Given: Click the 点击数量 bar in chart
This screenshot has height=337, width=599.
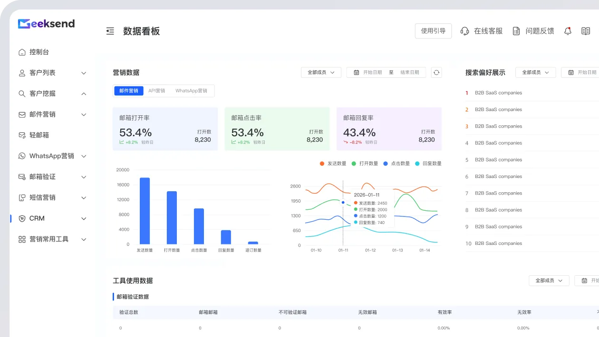Looking at the screenshot, I should point(199,226).
